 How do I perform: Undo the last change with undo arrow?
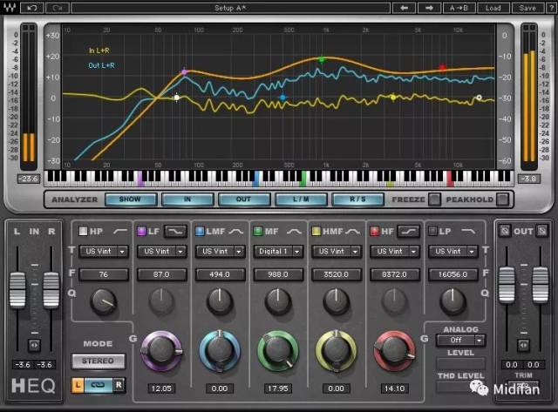coord(31,8)
